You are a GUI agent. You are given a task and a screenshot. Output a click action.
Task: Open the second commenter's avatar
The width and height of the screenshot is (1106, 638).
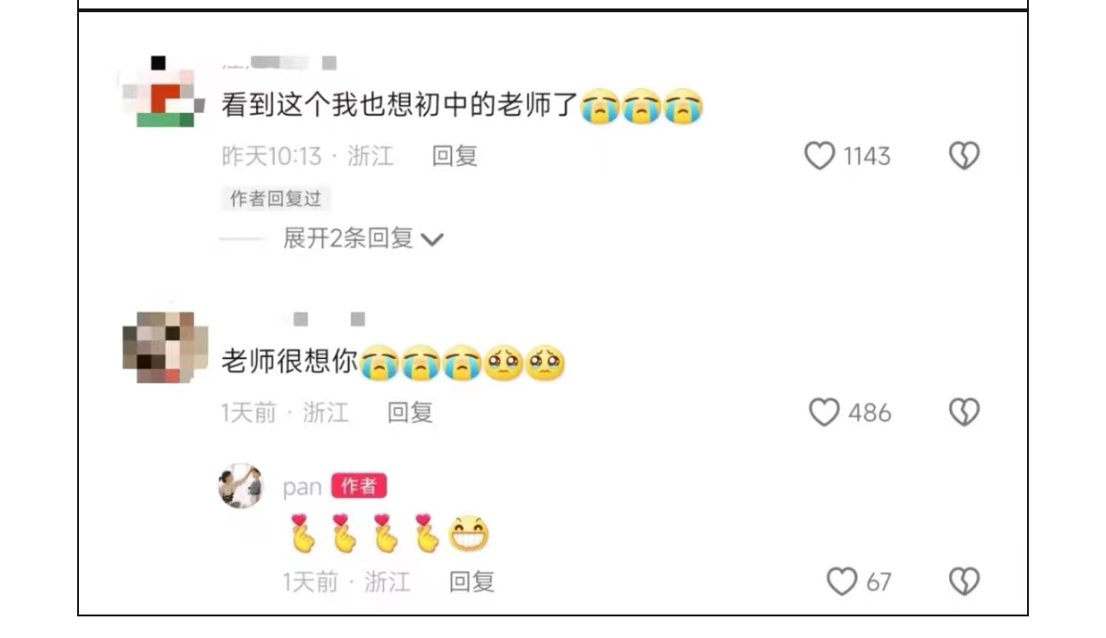click(x=166, y=348)
